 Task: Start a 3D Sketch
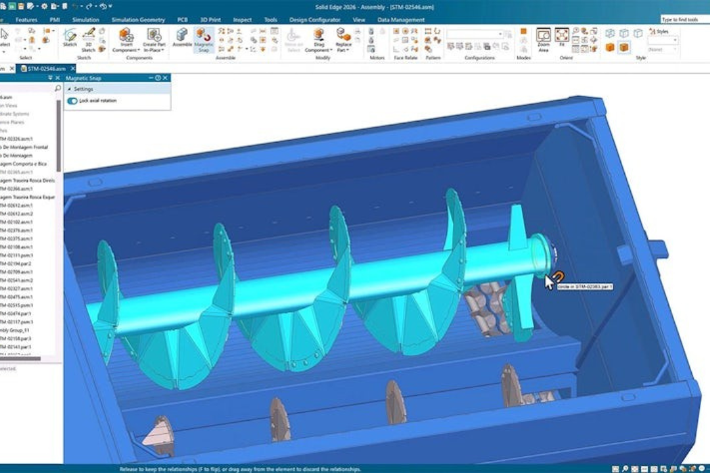tap(89, 40)
